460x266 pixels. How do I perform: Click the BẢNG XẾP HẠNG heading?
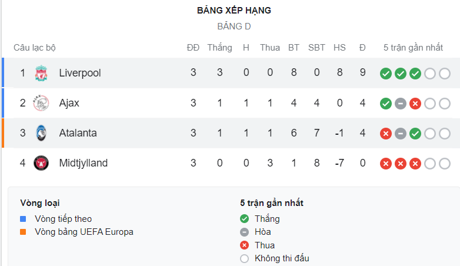[x=234, y=10]
